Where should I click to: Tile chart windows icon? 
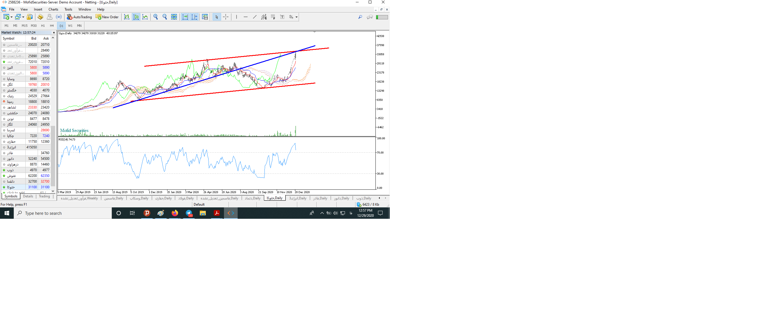tap(174, 17)
